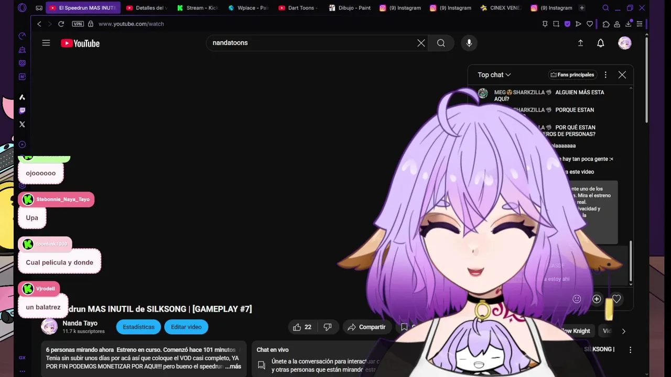
Task: Open YouTube notifications bell
Action: click(601, 43)
